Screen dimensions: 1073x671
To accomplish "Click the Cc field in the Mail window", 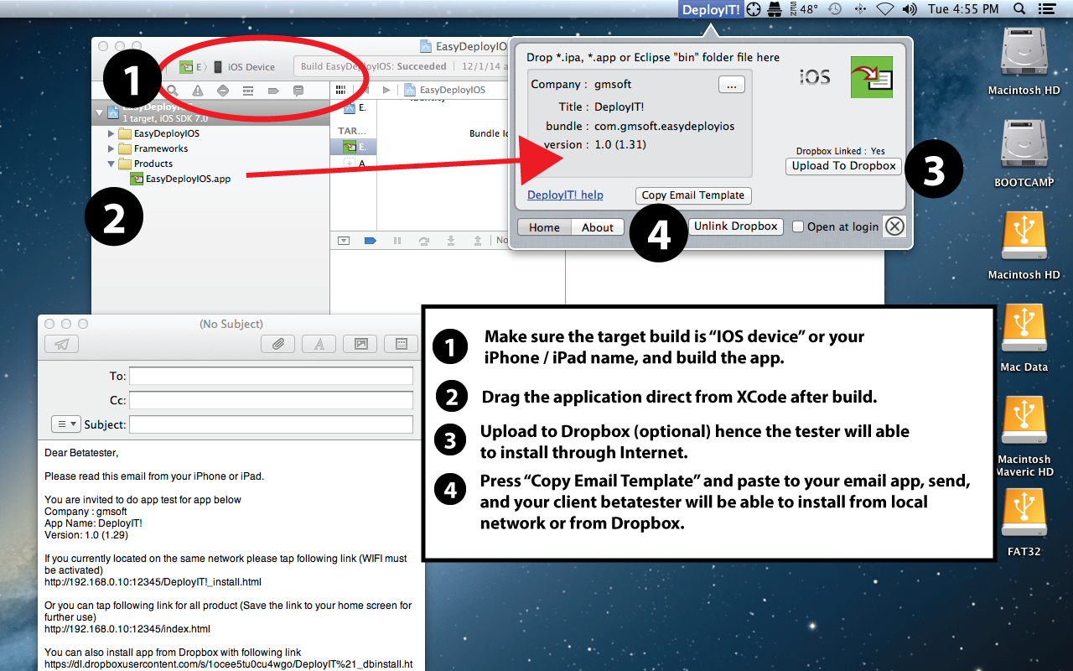I will coord(271,400).
